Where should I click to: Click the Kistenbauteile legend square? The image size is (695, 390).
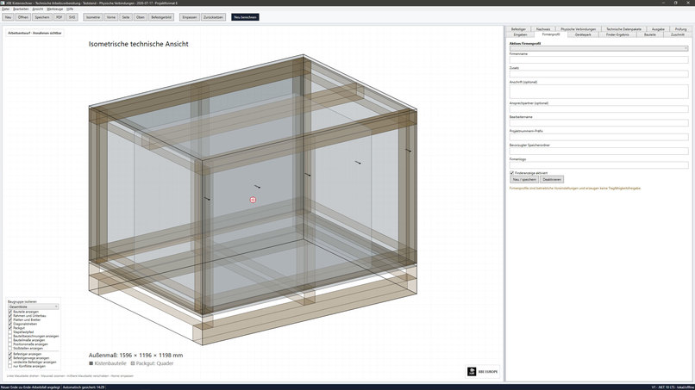(x=91, y=363)
